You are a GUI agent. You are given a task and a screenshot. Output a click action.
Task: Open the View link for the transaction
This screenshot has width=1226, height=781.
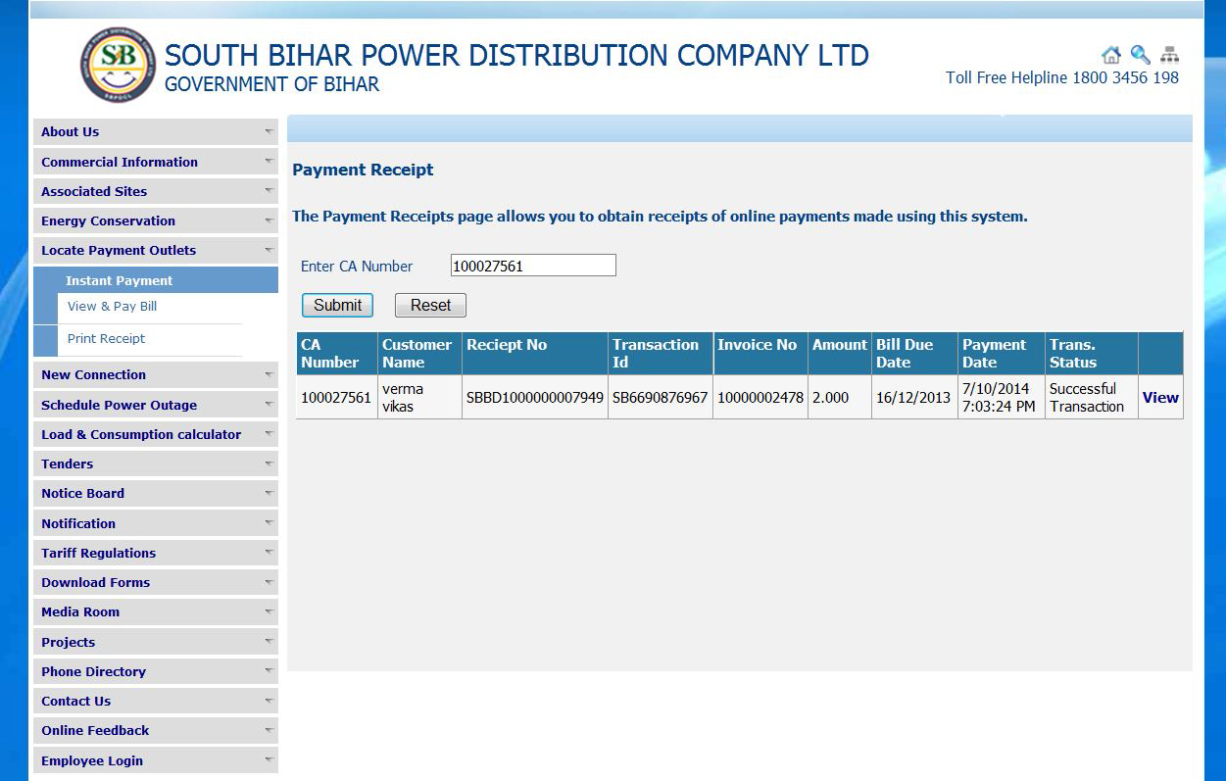click(x=1160, y=398)
